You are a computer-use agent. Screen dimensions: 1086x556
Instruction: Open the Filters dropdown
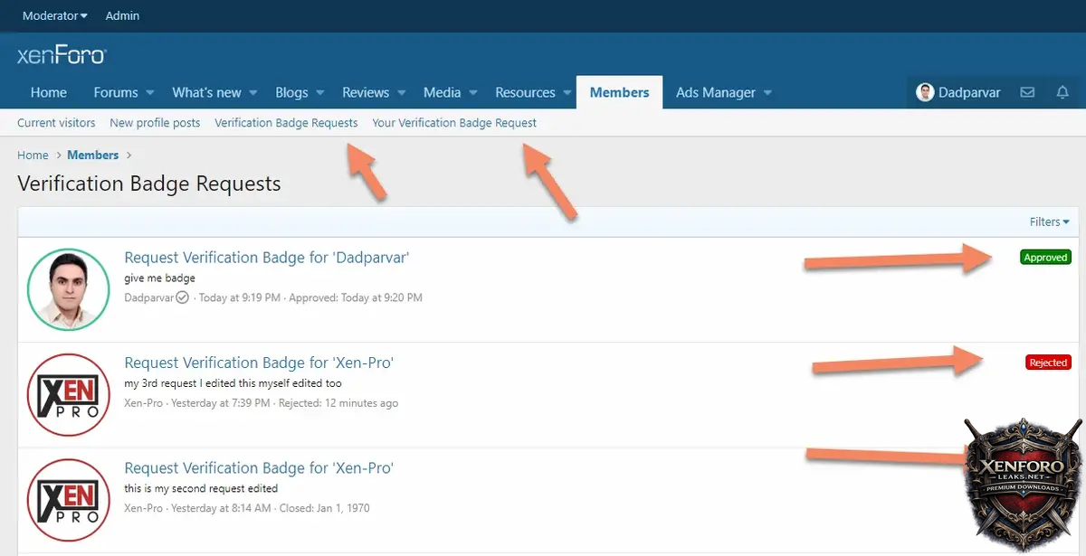(x=1049, y=221)
